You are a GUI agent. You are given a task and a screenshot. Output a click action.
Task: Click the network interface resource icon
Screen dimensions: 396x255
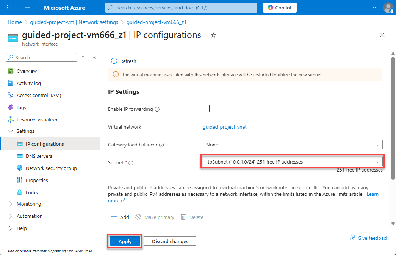pos(13,38)
